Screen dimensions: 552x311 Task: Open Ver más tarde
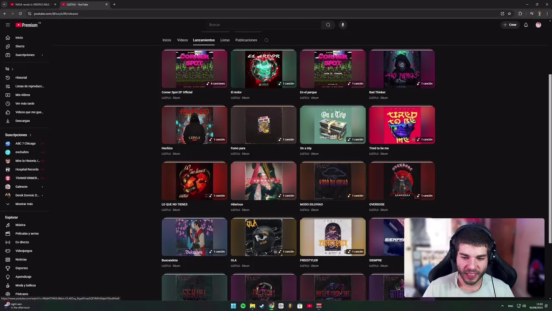pos(24,104)
